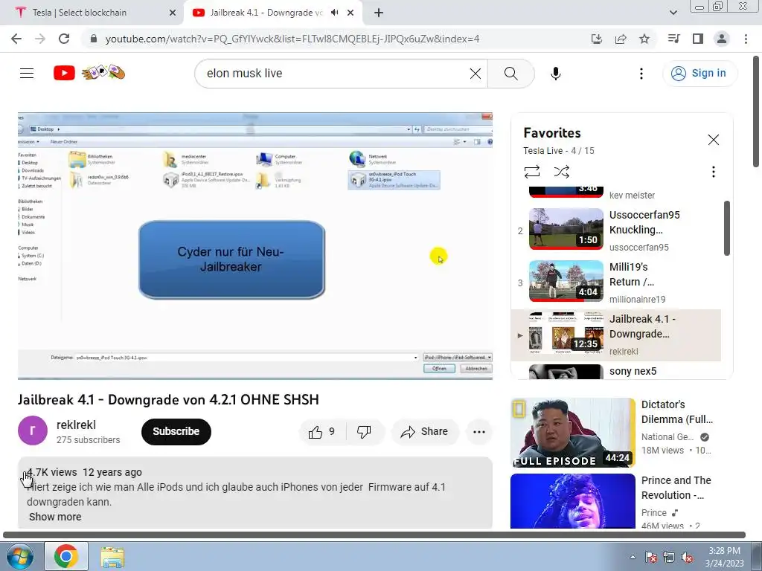The width and height of the screenshot is (762, 571).
Task: Share this page from address bar
Action: click(x=621, y=39)
